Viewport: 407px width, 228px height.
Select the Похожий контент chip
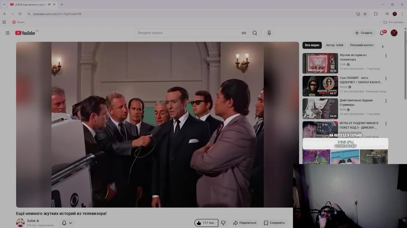362,45
